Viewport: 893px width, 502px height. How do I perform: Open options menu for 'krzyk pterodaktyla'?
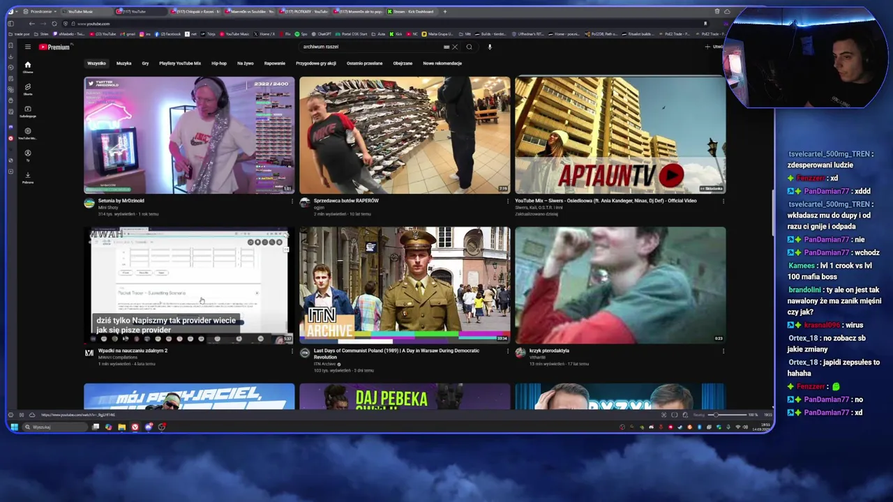click(723, 351)
